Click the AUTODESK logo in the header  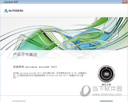[14, 11]
